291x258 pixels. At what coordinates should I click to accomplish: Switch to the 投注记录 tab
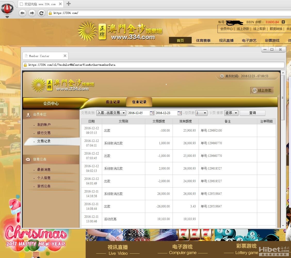(113, 102)
